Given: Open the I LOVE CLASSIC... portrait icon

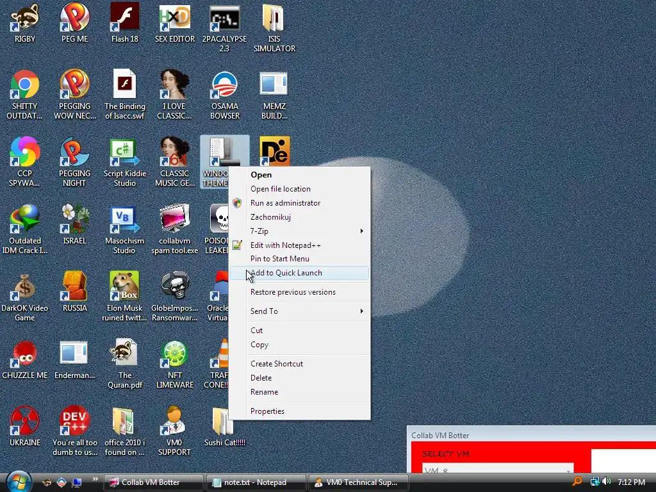Looking at the screenshot, I should click(174, 95).
